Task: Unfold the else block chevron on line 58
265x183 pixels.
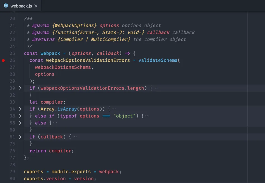Action: [x=20, y=123]
